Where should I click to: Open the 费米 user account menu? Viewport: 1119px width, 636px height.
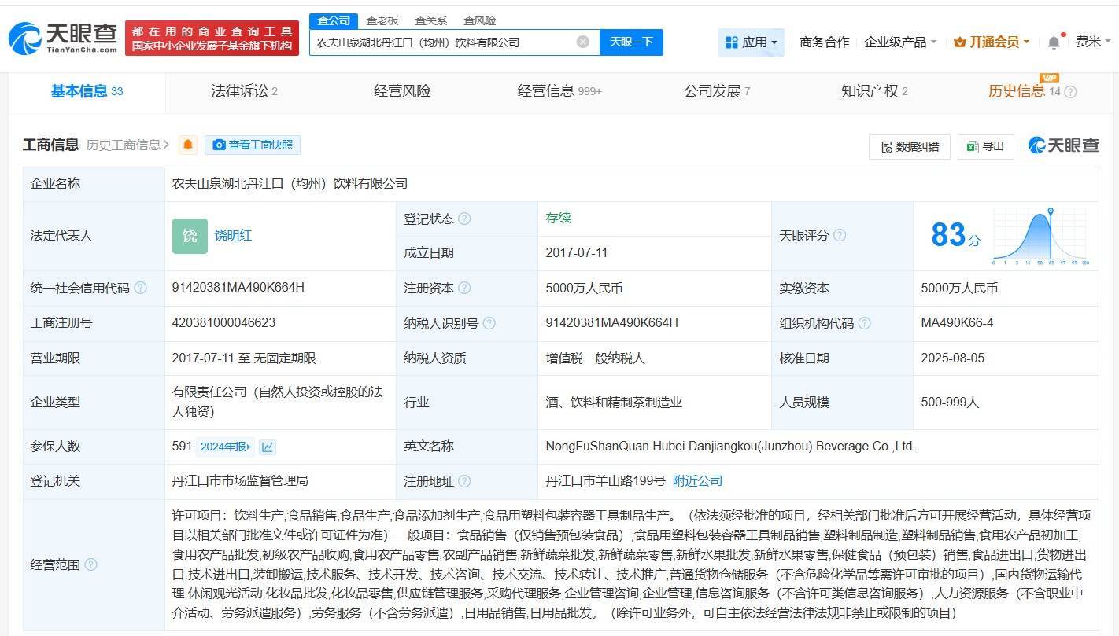pos(1093,42)
